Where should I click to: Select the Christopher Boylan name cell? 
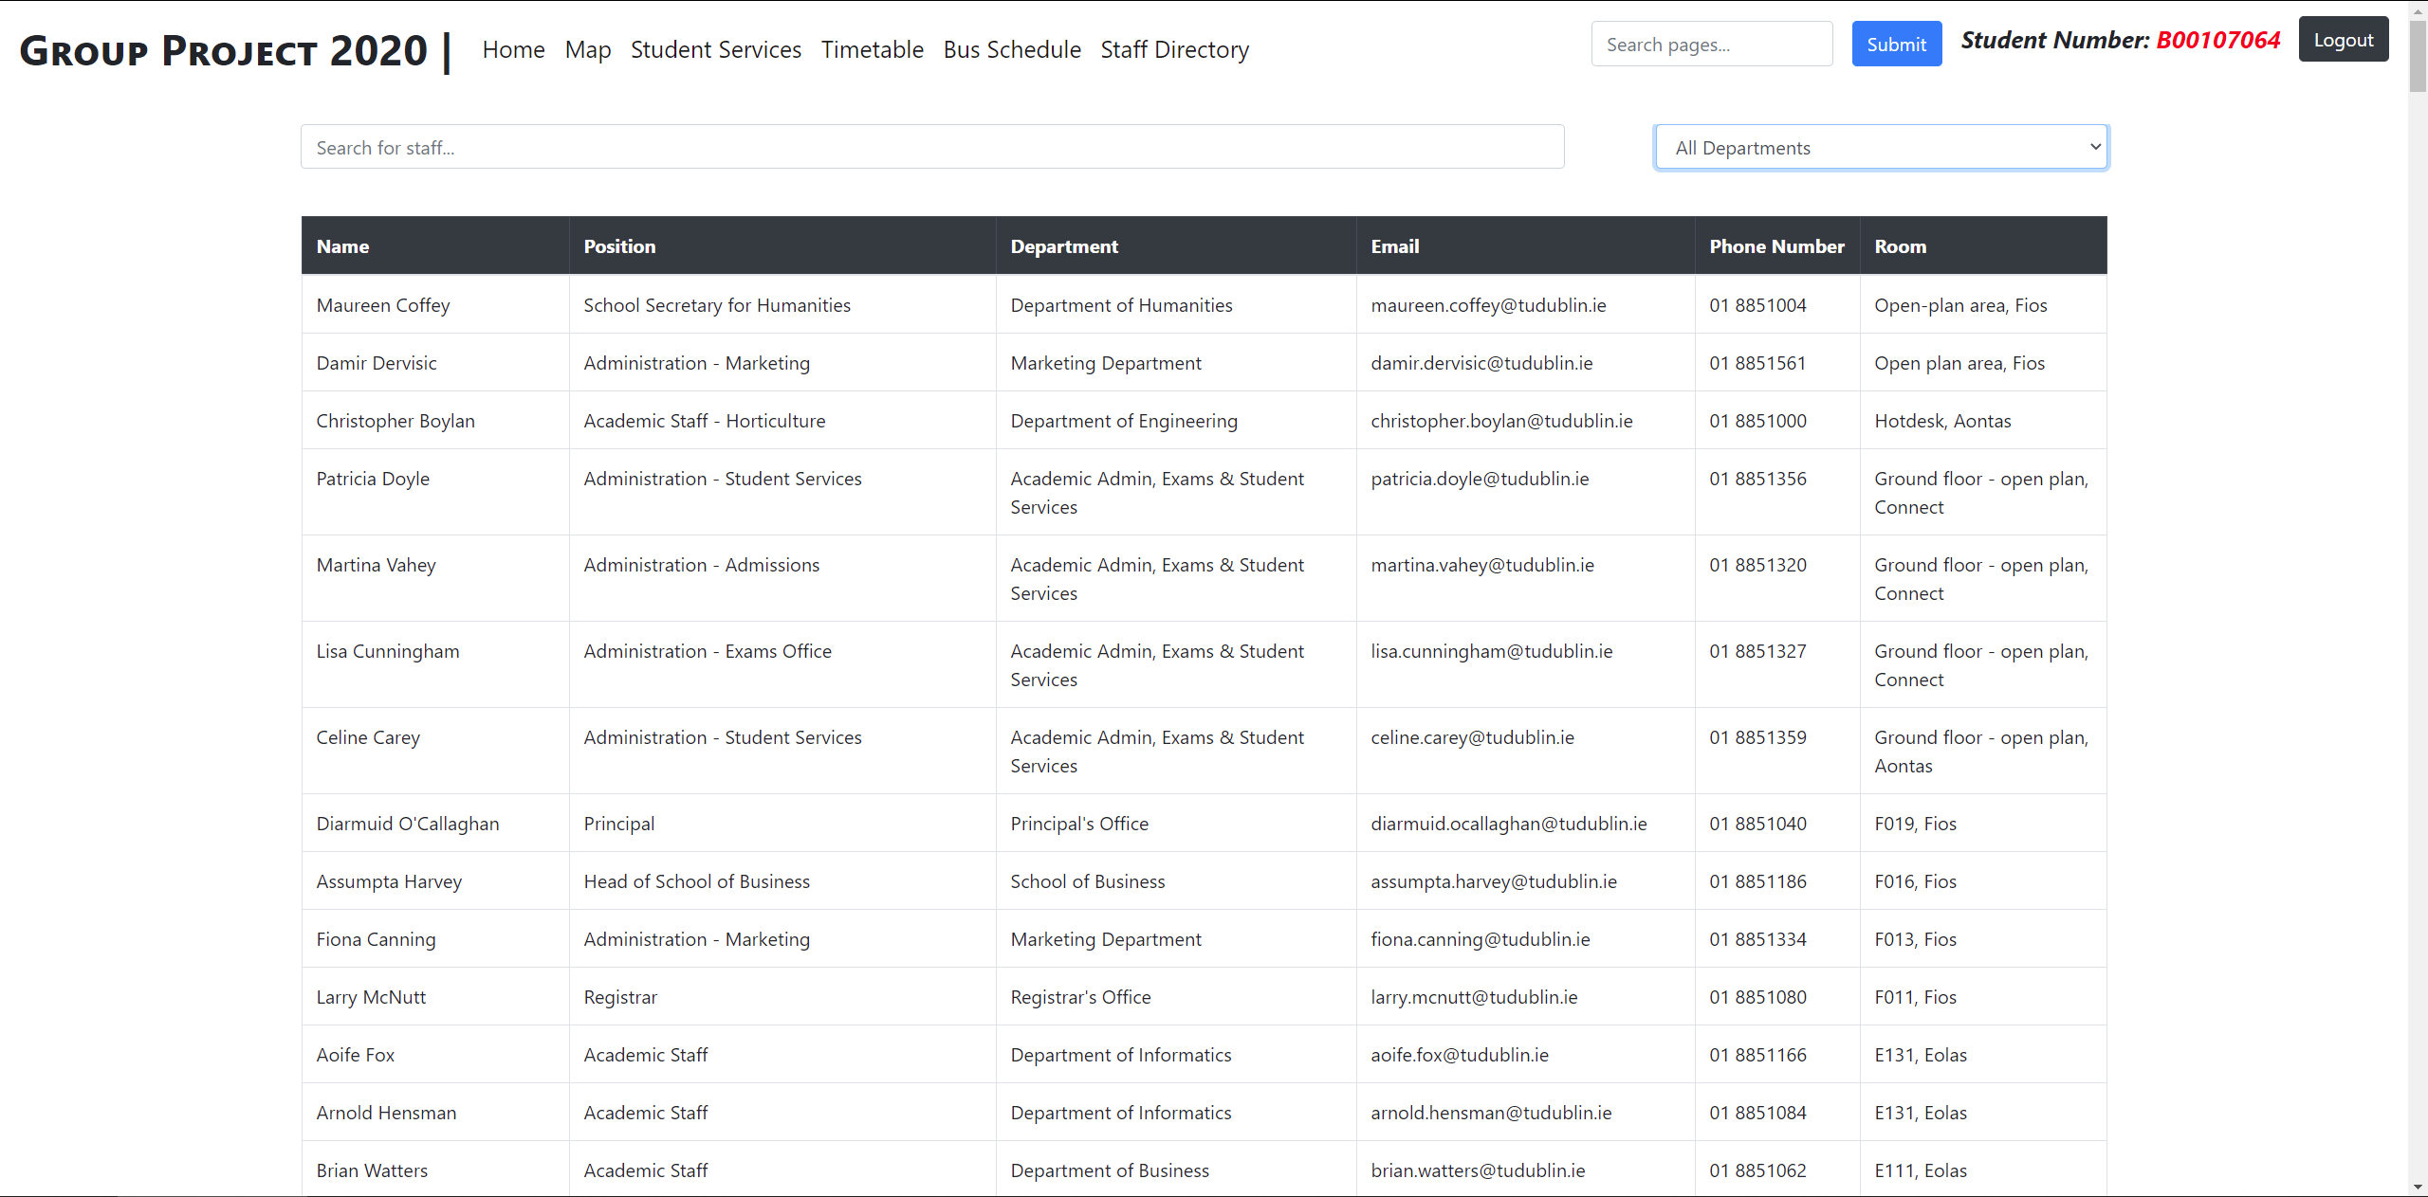[x=435, y=420]
